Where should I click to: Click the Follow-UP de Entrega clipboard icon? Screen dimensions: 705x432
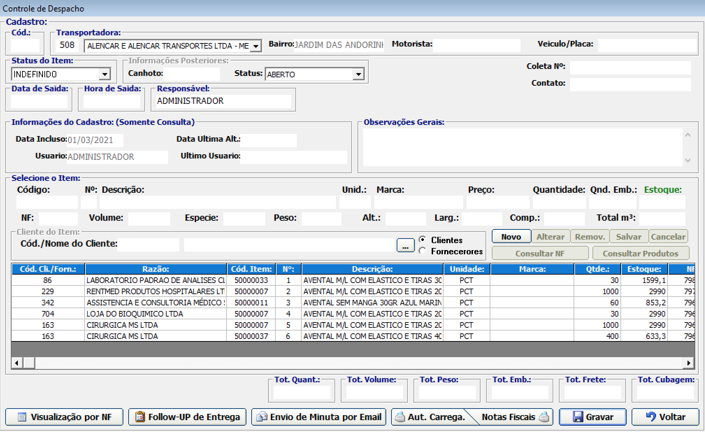[140, 417]
